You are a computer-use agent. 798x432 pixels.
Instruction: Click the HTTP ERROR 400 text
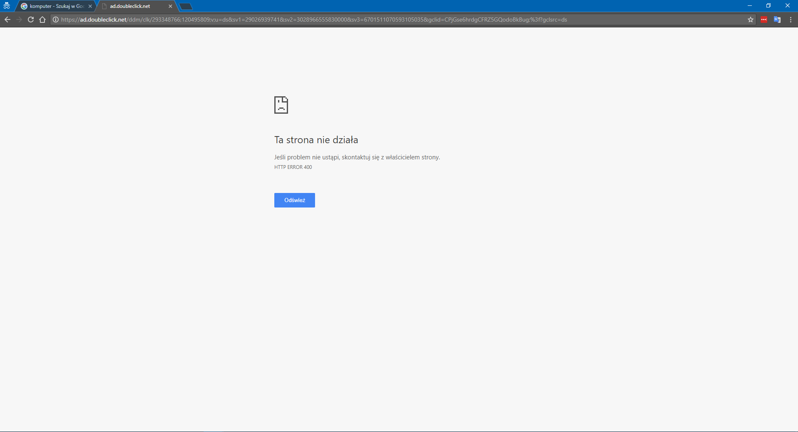coord(293,167)
